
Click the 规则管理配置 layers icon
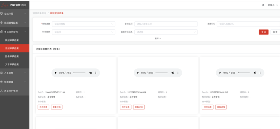click(x=1, y=23)
